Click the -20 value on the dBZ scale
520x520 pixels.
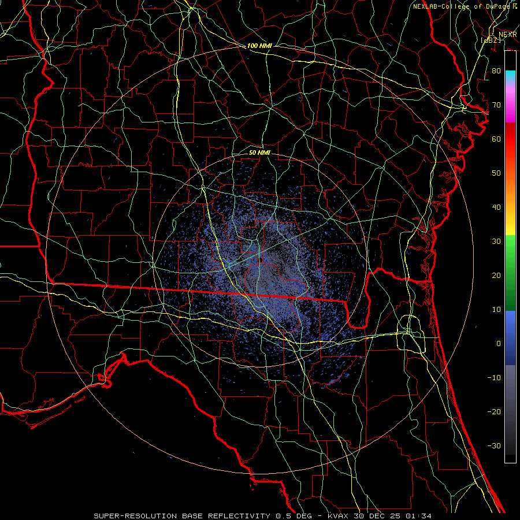coord(494,411)
